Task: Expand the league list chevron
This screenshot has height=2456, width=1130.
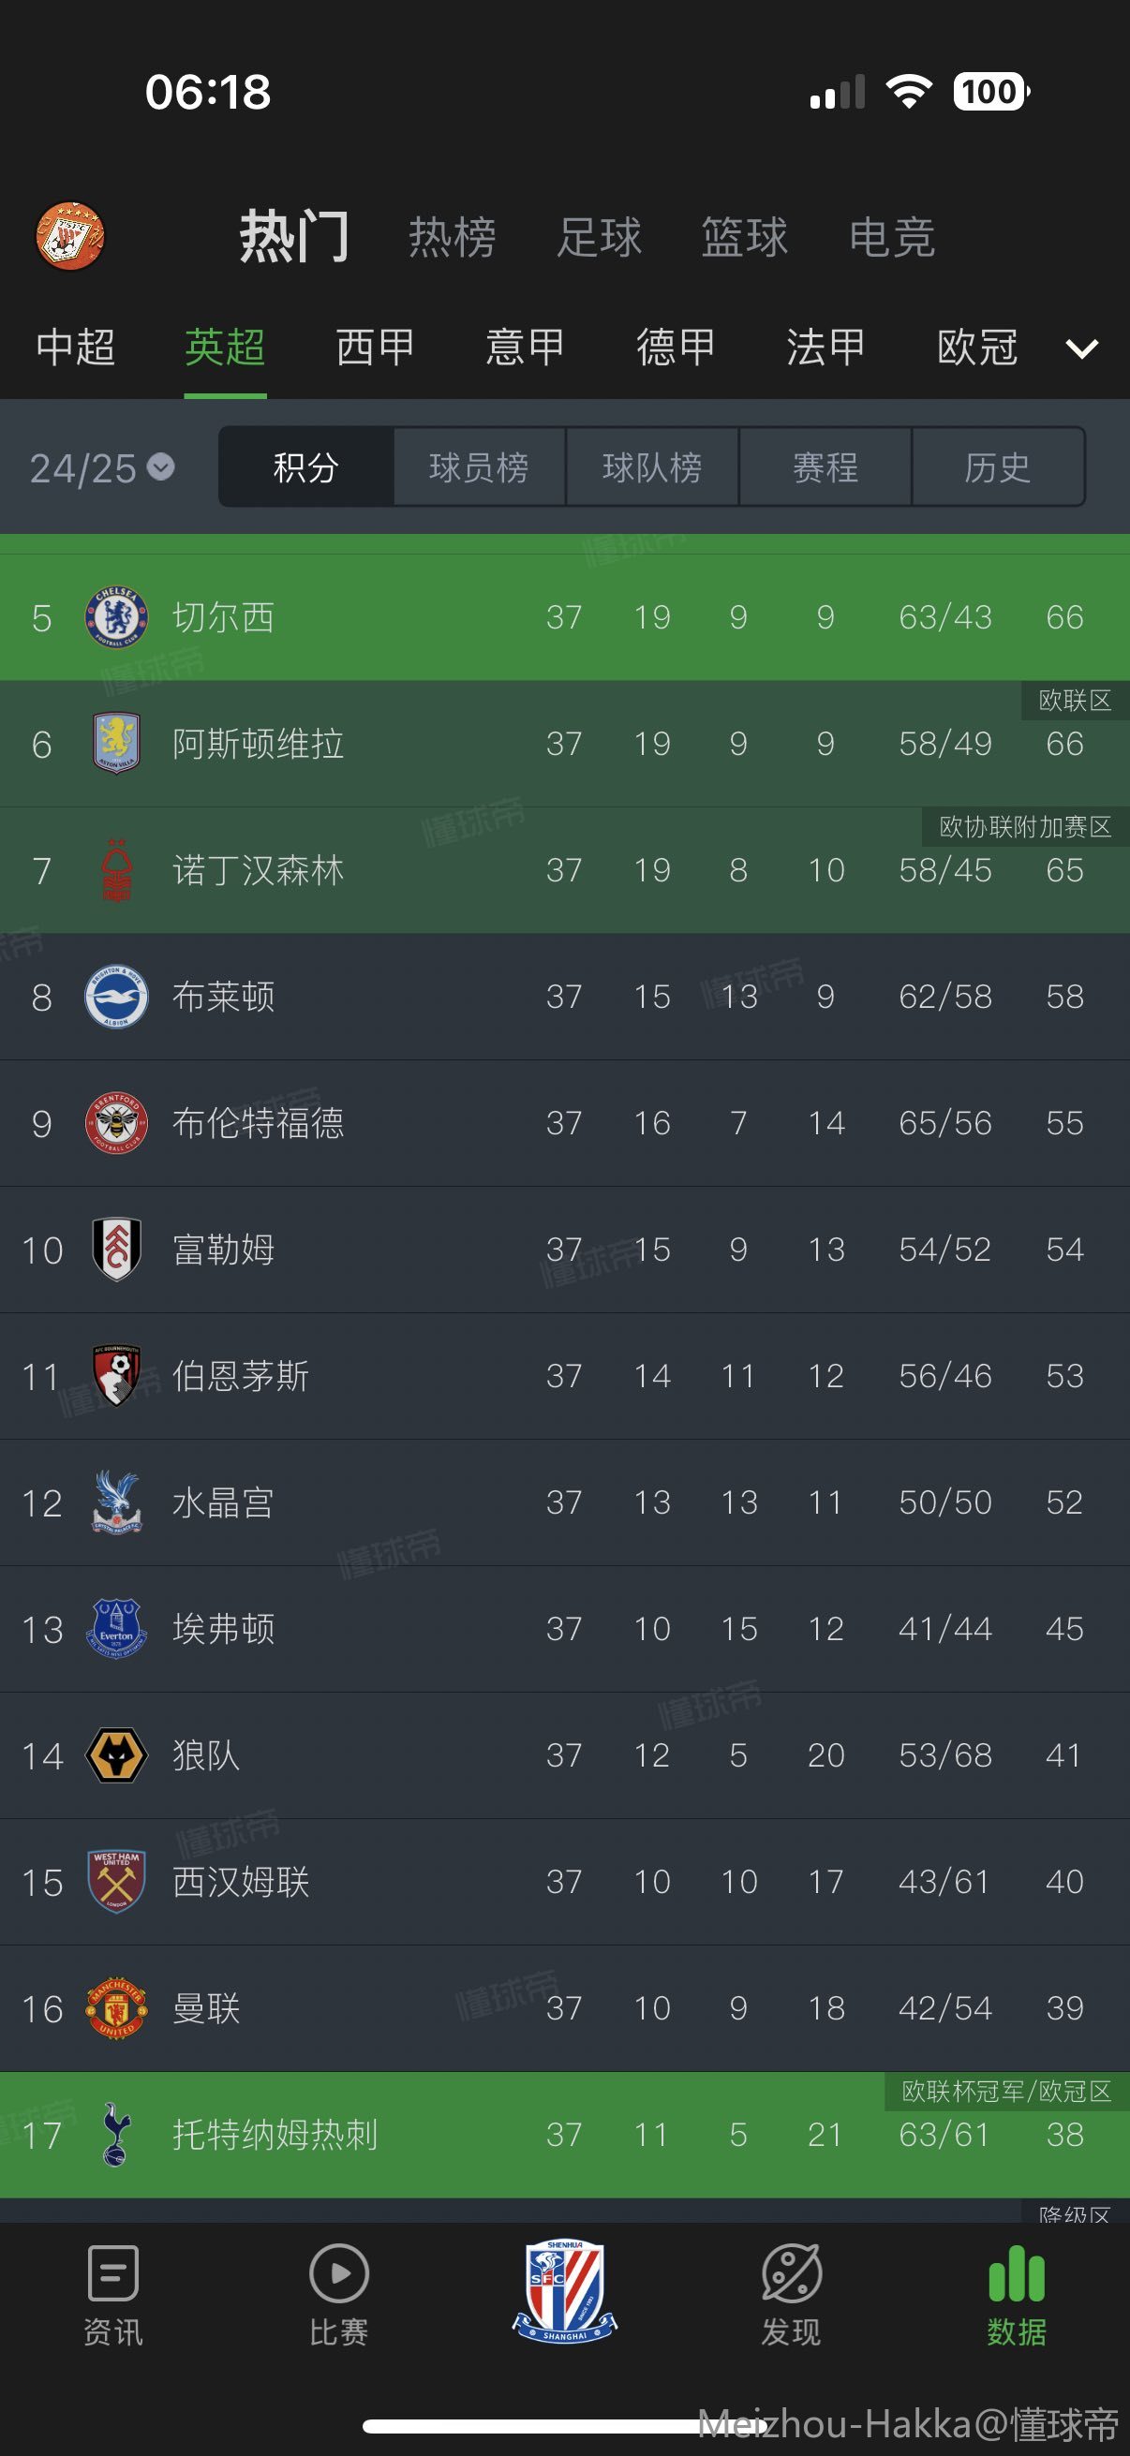Action: tap(1081, 348)
